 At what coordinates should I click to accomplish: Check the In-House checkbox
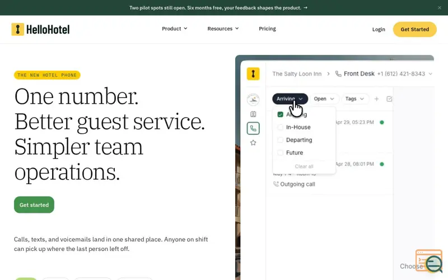coord(281,127)
